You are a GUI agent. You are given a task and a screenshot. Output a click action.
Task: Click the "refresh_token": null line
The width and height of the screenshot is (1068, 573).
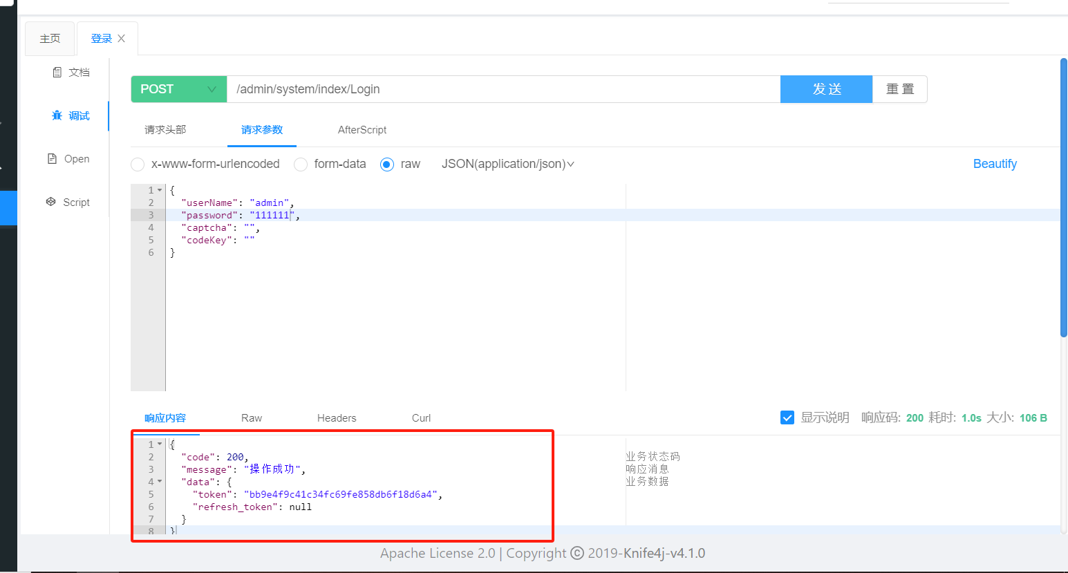pos(252,507)
